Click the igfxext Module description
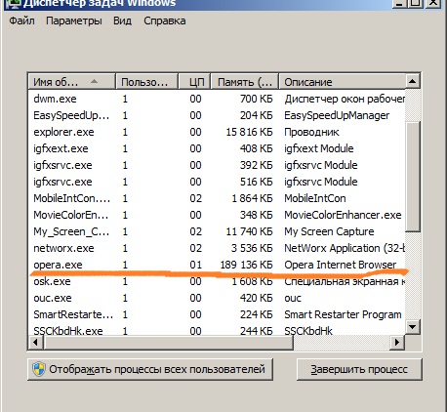Screen dimensions: 447x412 pyautogui.click(x=319, y=148)
